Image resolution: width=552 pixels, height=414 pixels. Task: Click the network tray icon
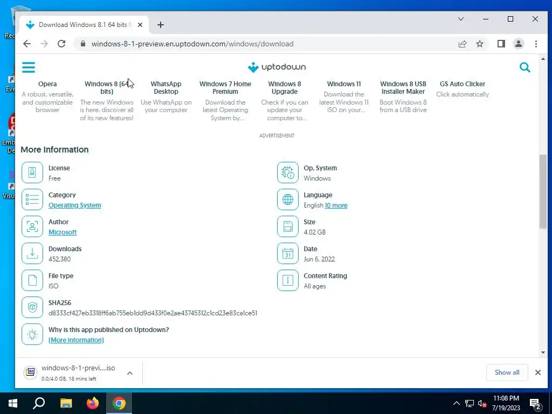[470, 403]
